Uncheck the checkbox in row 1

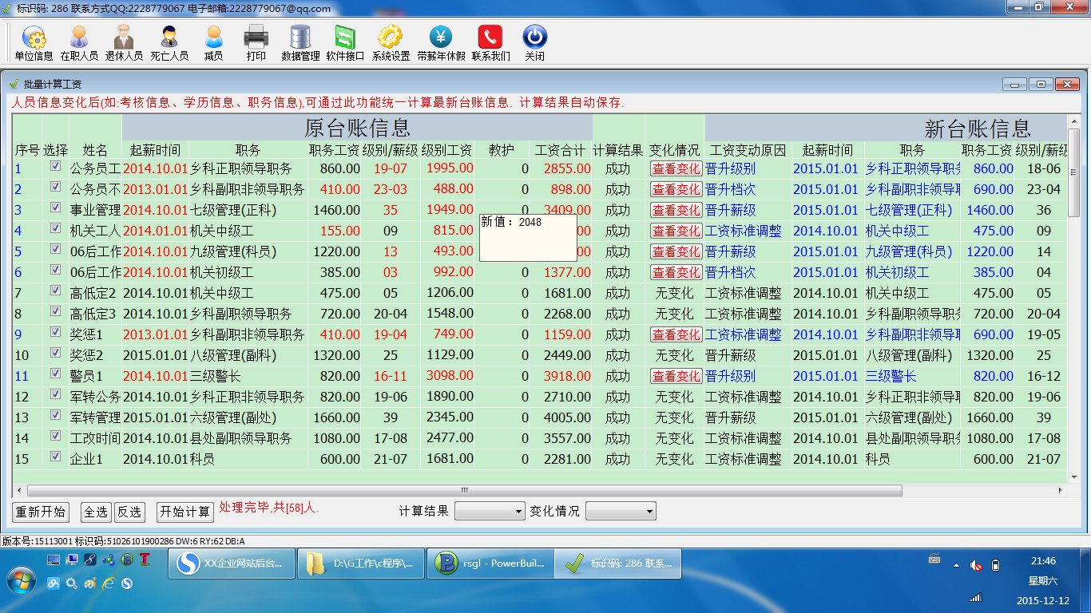[55, 166]
